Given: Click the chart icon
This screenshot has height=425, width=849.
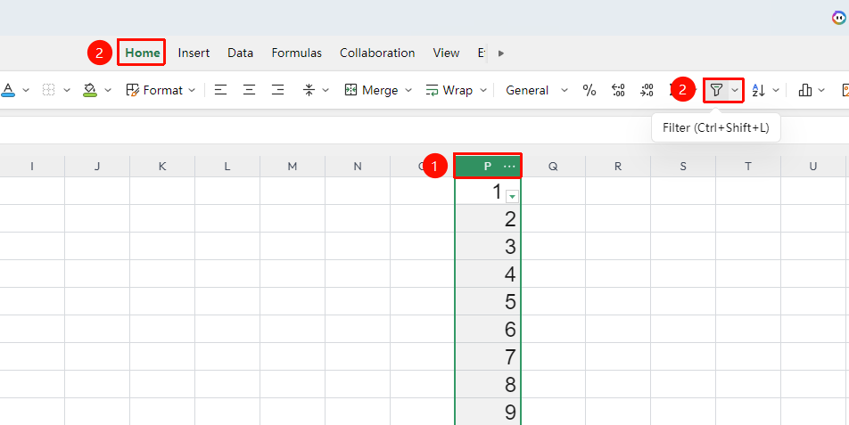Looking at the screenshot, I should 805,90.
